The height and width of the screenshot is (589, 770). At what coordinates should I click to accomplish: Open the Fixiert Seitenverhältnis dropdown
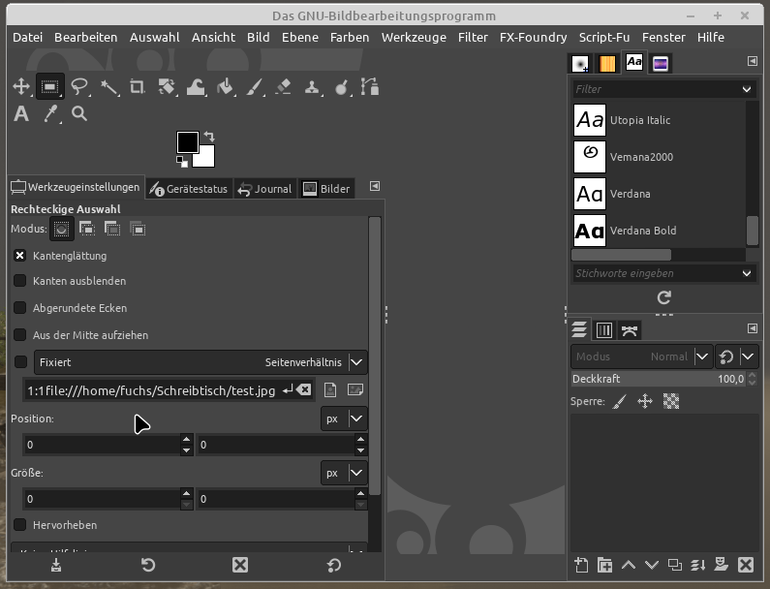200,362
